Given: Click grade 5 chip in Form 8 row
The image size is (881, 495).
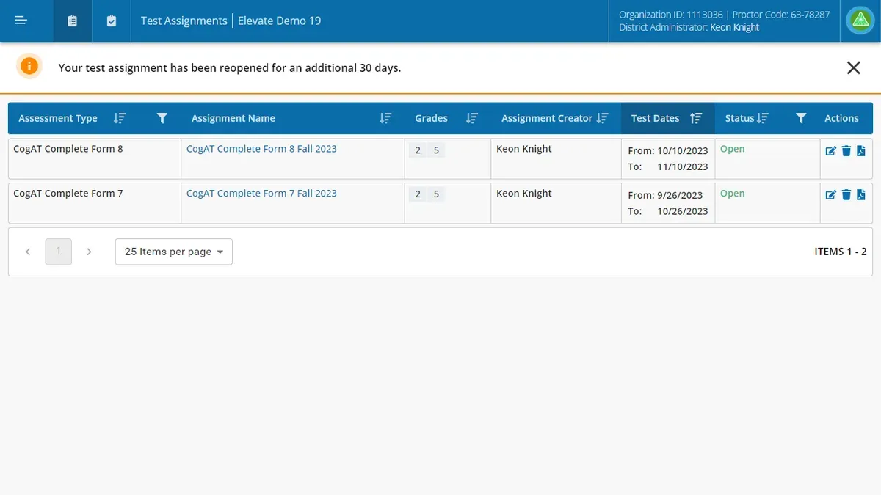Looking at the screenshot, I should coord(436,150).
